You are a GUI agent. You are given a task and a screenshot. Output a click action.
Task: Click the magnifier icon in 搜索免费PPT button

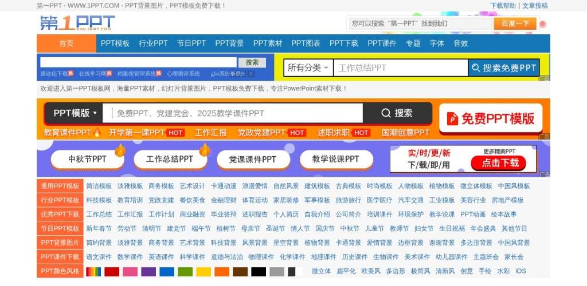tap(476, 68)
